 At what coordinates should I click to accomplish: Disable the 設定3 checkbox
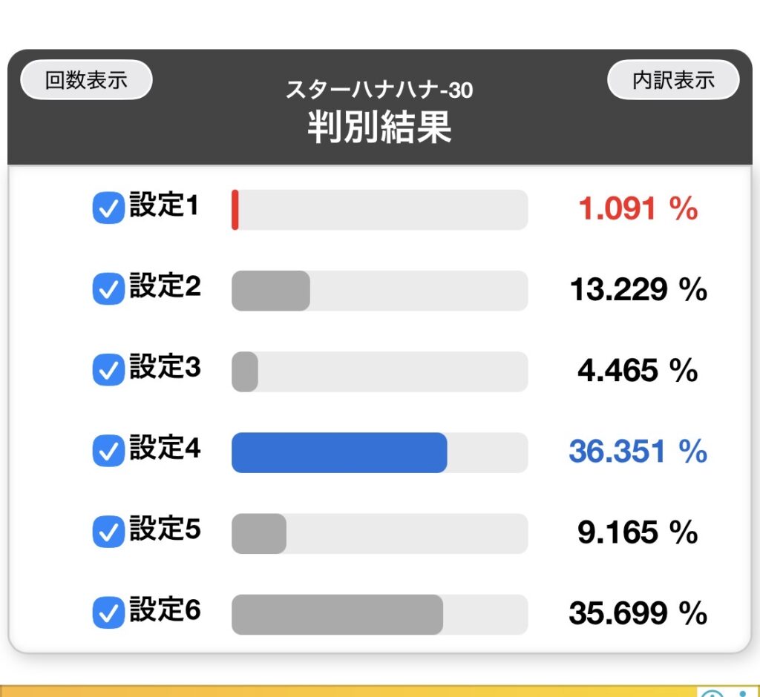[108, 371]
